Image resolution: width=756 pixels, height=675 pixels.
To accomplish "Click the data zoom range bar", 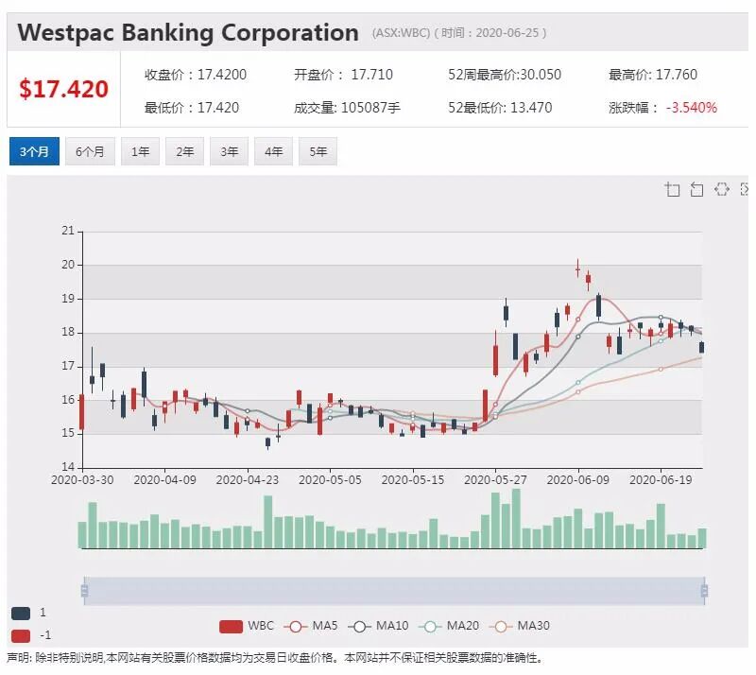I will click(394, 591).
